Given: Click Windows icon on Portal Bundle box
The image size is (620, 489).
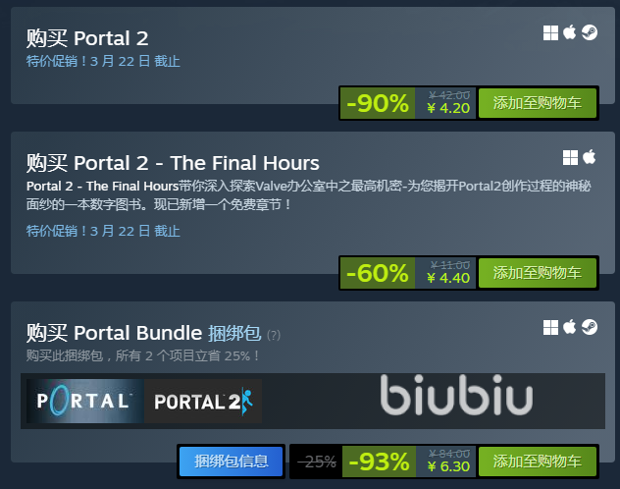Looking at the screenshot, I should [x=550, y=328].
